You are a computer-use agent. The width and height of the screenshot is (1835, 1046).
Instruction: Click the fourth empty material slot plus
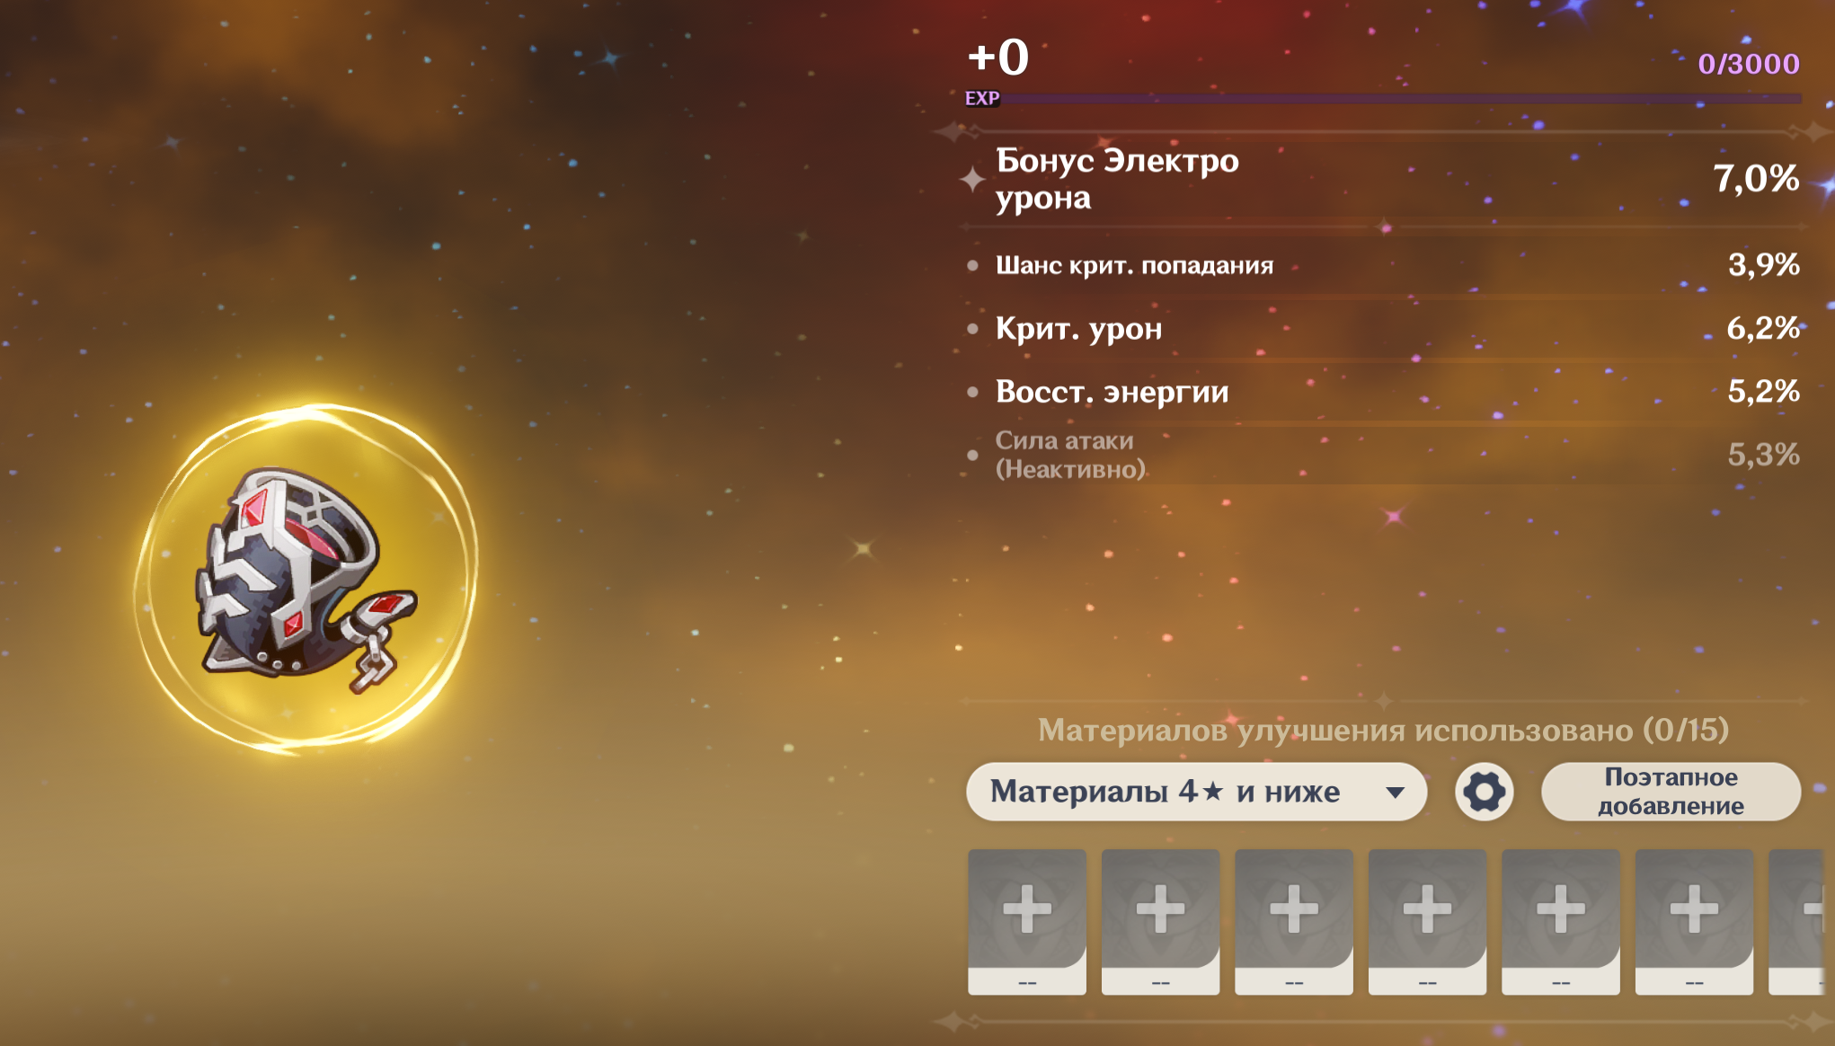pyautogui.click(x=1427, y=909)
